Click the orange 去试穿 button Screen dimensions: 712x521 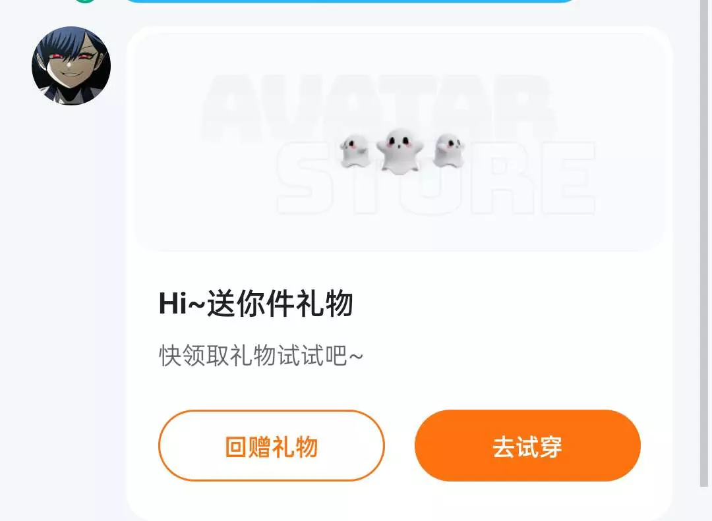click(527, 446)
